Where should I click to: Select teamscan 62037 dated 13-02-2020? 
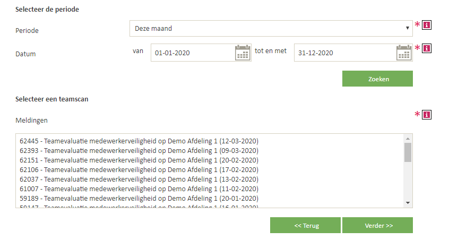point(139,179)
